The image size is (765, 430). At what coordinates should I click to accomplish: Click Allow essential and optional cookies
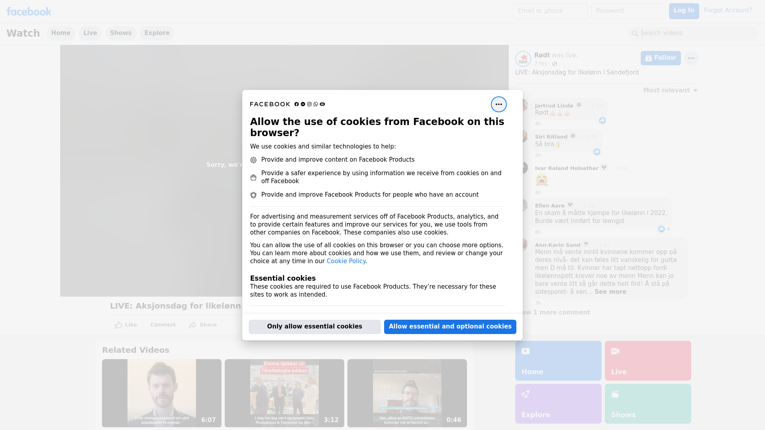tap(450, 326)
